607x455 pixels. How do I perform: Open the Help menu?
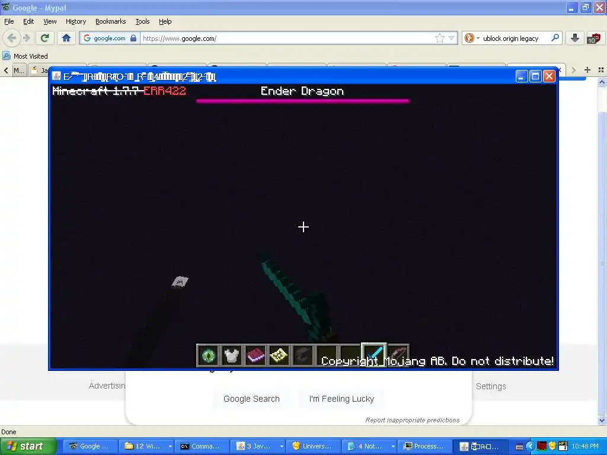coord(165,21)
